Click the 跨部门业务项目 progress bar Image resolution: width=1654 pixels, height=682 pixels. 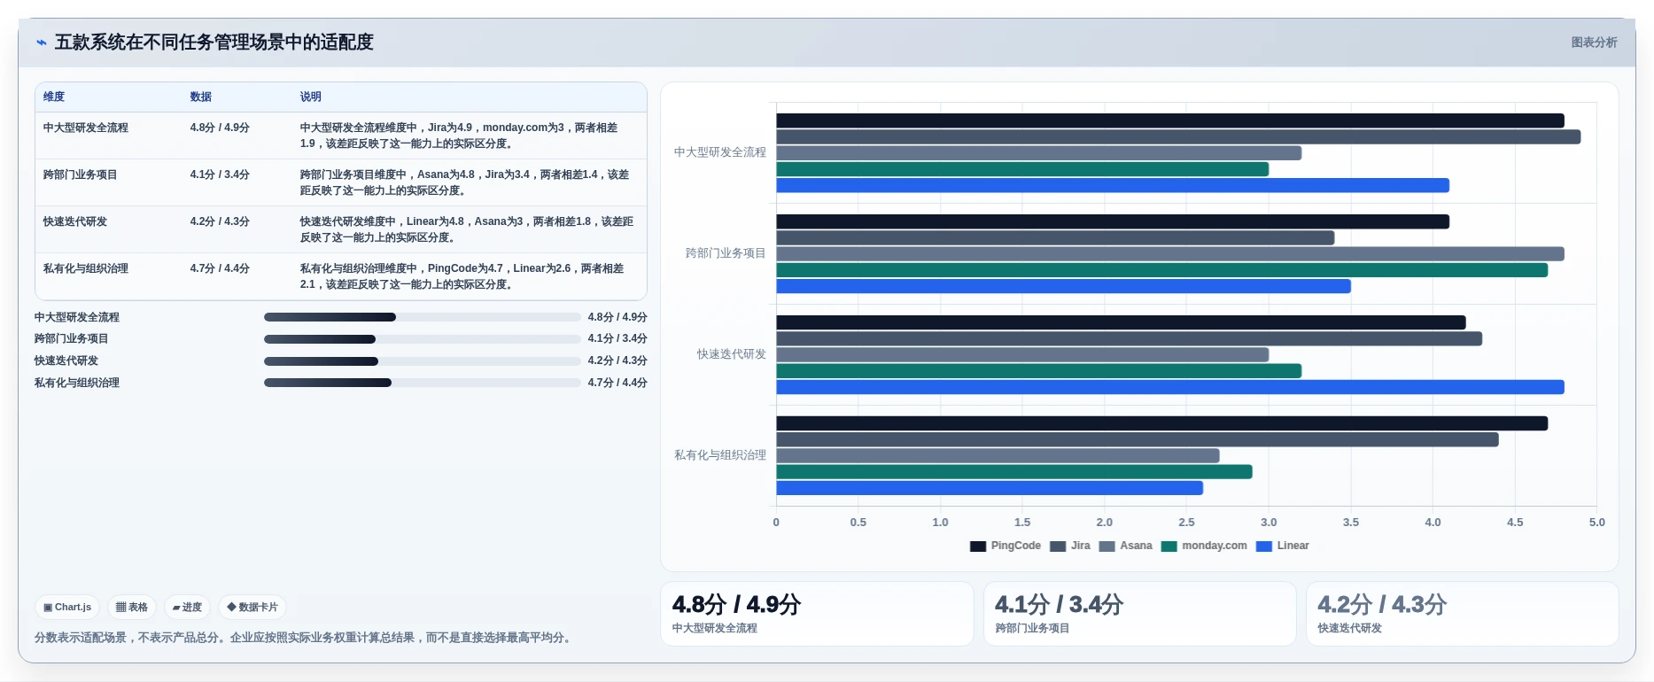[423, 339]
